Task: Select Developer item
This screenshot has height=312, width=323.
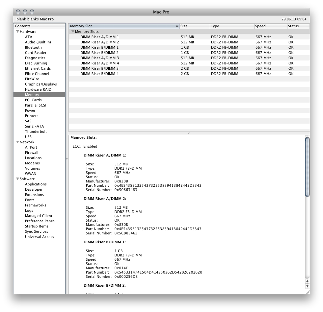Action: pyautogui.click(x=34, y=189)
